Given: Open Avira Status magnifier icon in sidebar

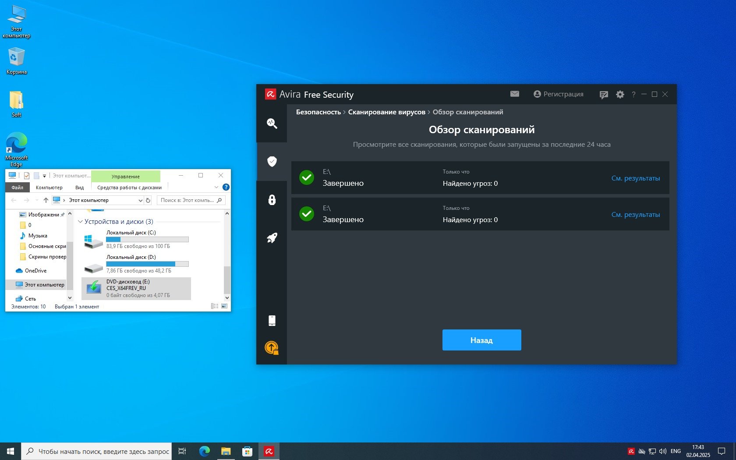Looking at the screenshot, I should (272, 124).
